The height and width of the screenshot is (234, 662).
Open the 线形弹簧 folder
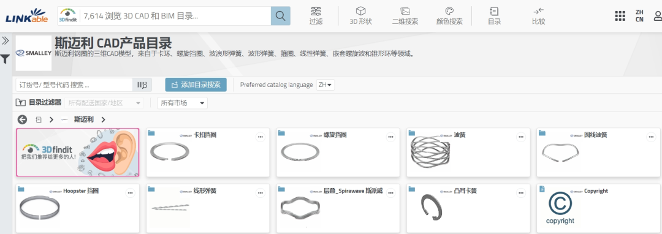[208, 208]
